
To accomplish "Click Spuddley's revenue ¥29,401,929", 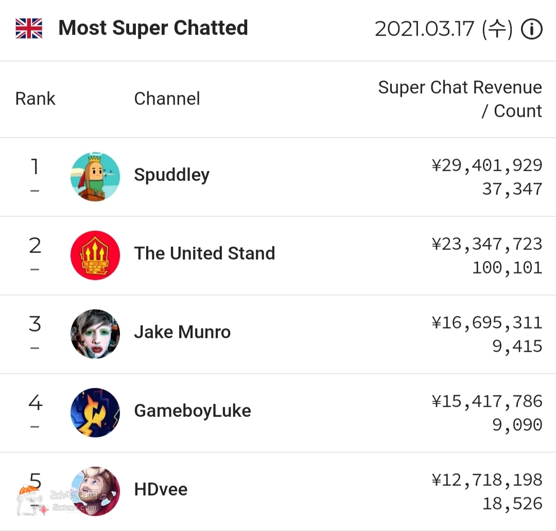I will click(487, 166).
